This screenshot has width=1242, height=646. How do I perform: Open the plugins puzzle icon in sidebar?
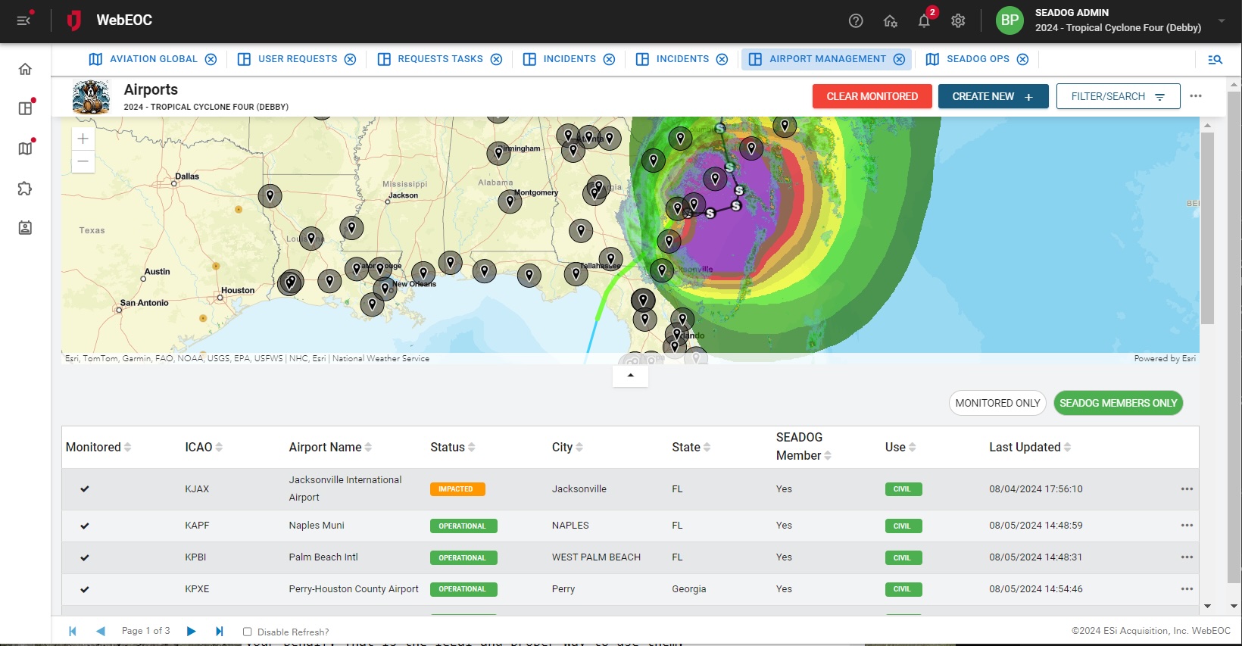(x=25, y=189)
